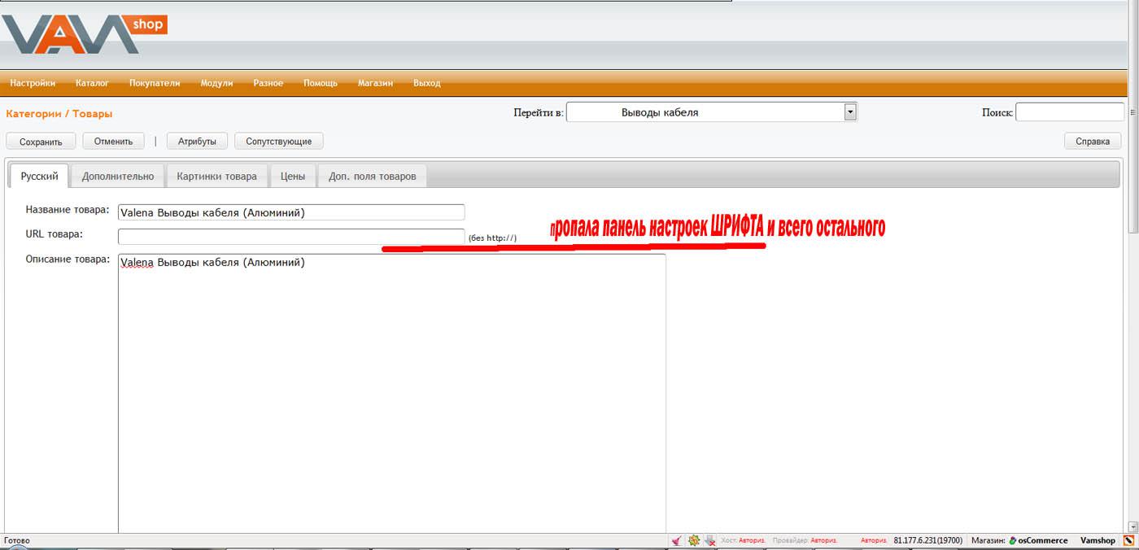Click the red-cross download icon in status bar
Screen dimensions: 1139x550
(709, 540)
